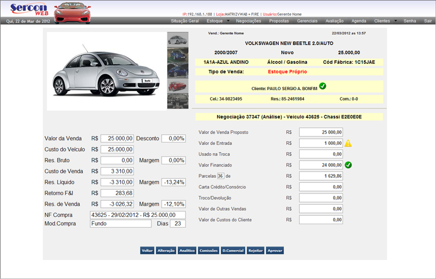436x279 pixels.
Task: Open the Estoque menu
Action: pyautogui.click(x=215, y=21)
